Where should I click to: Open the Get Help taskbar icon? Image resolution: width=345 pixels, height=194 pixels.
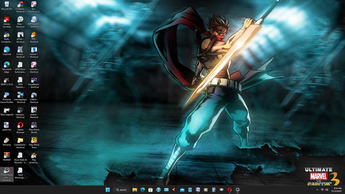coord(158,190)
